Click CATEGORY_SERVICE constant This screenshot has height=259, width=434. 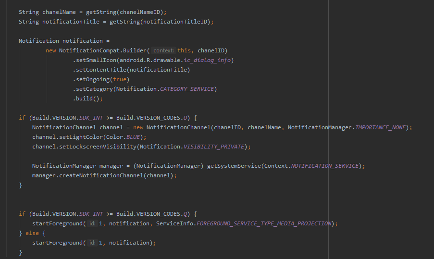[x=187, y=89]
